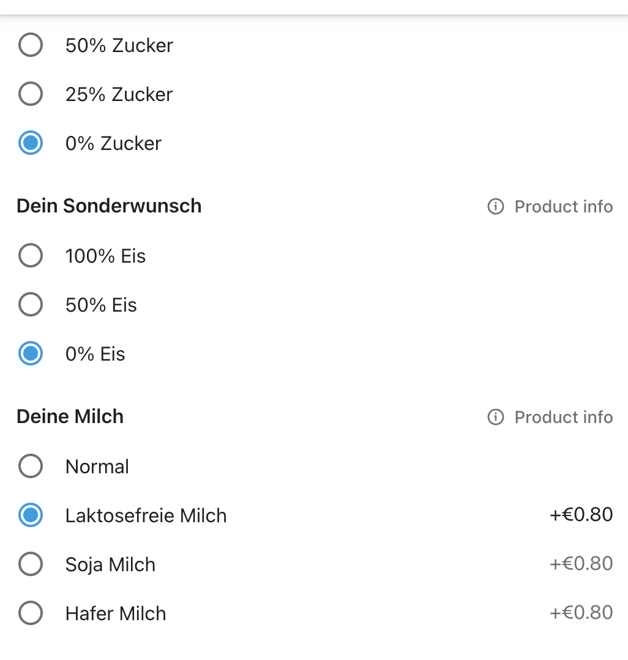
Task: Choose Soja Milch radio button
Action: [x=31, y=564]
